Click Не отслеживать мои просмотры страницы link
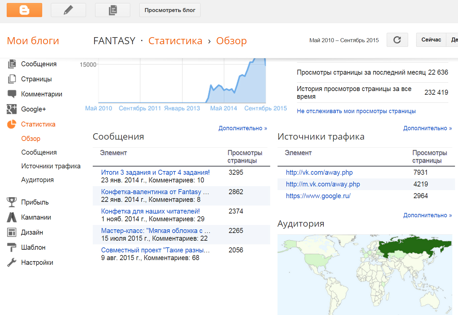 coord(356,111)
